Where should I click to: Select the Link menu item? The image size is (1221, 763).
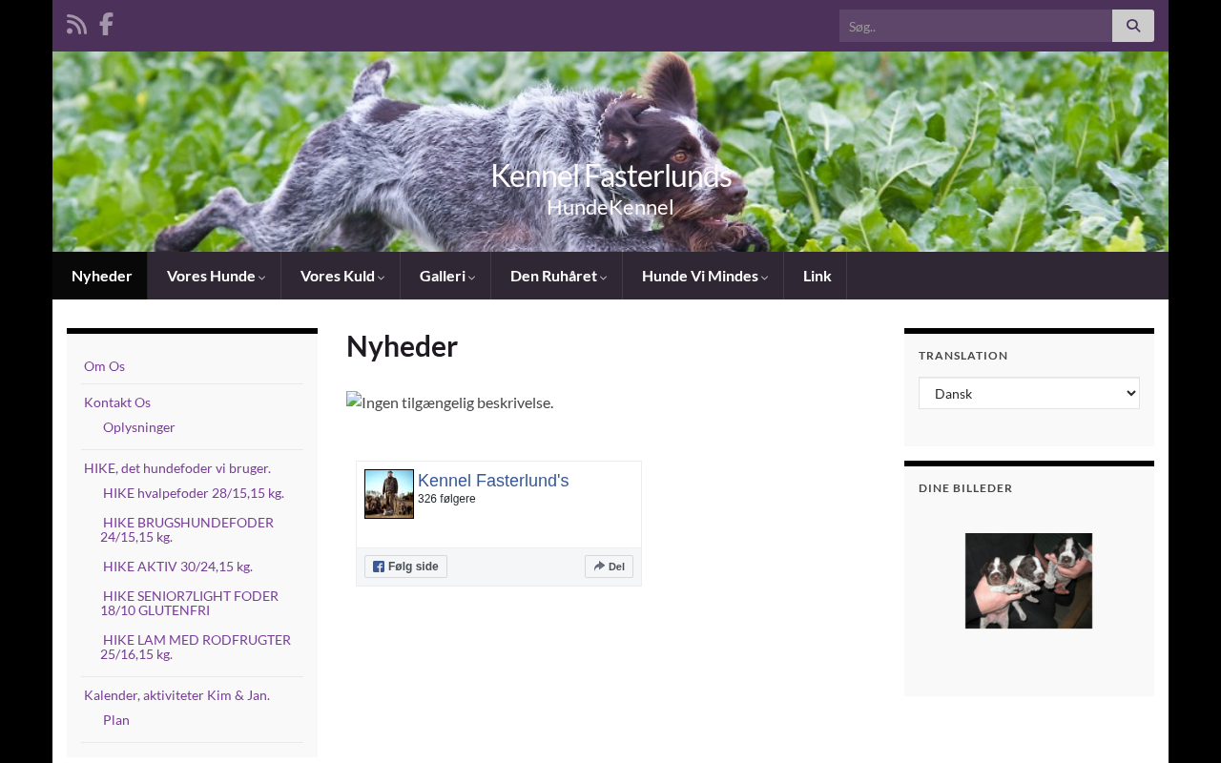[x=816, y=276]
